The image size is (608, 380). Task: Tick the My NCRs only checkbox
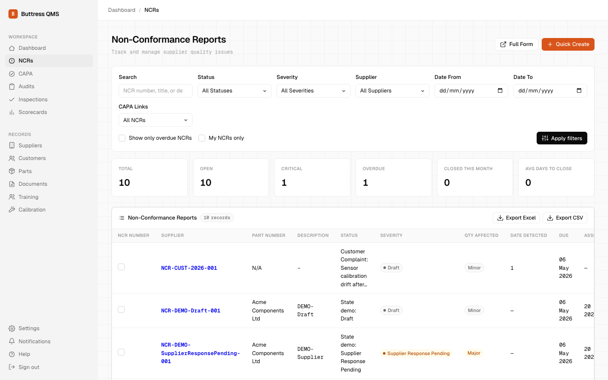pos(202,138)
